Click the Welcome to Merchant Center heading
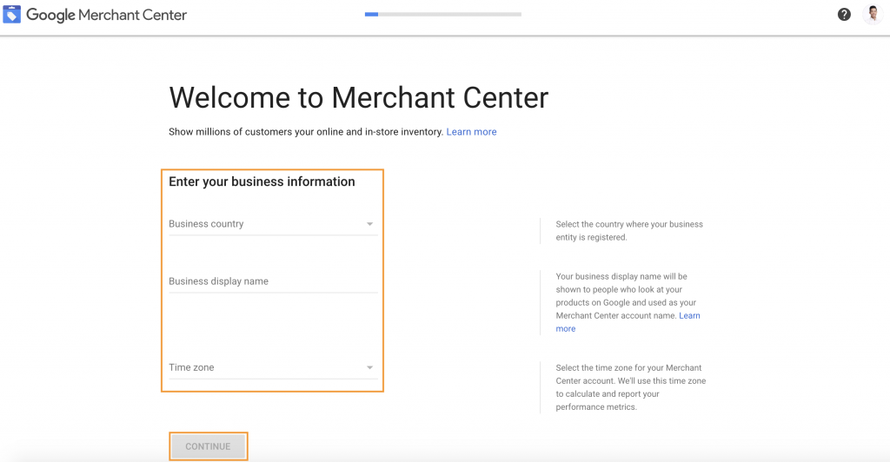Image resolution: width=890 pixels, height=462 pixels. (359, 97)
